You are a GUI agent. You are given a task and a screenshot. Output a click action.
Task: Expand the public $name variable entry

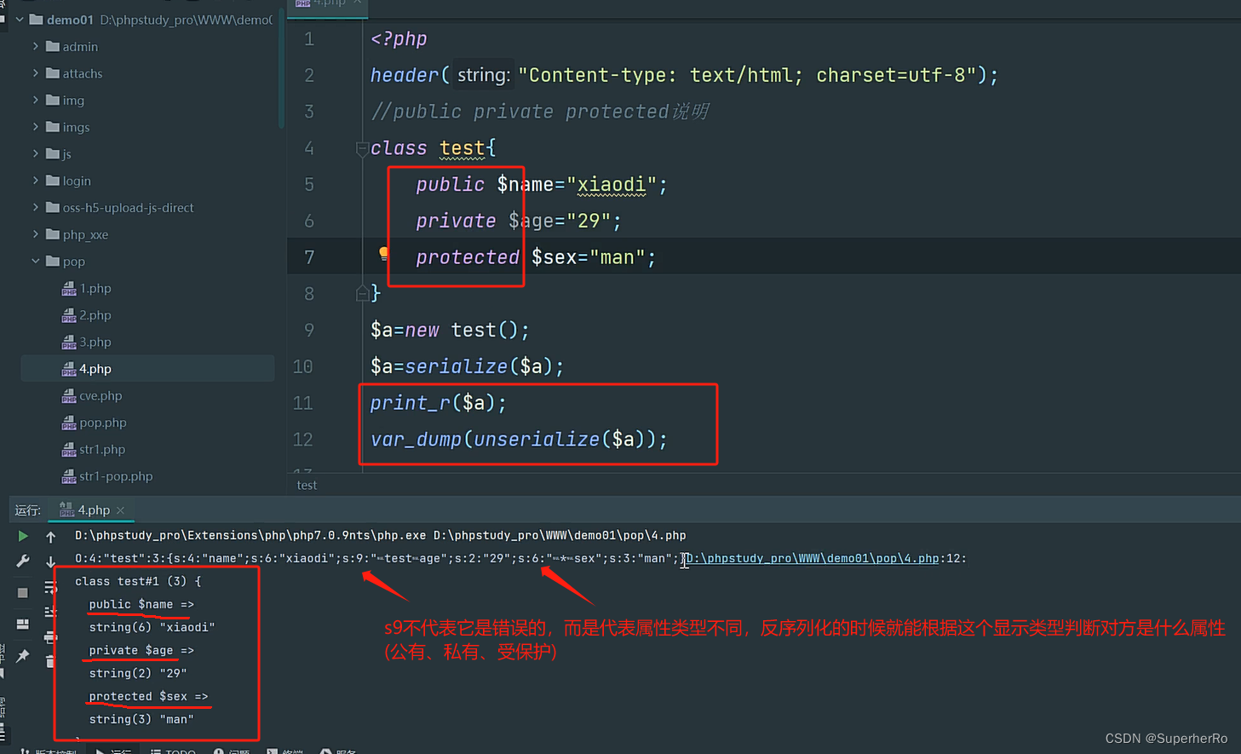tap(136, 604)
